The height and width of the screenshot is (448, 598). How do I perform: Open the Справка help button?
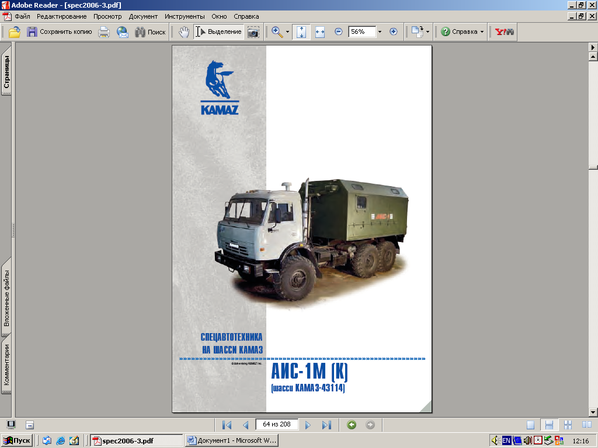(x=459, y=32)
